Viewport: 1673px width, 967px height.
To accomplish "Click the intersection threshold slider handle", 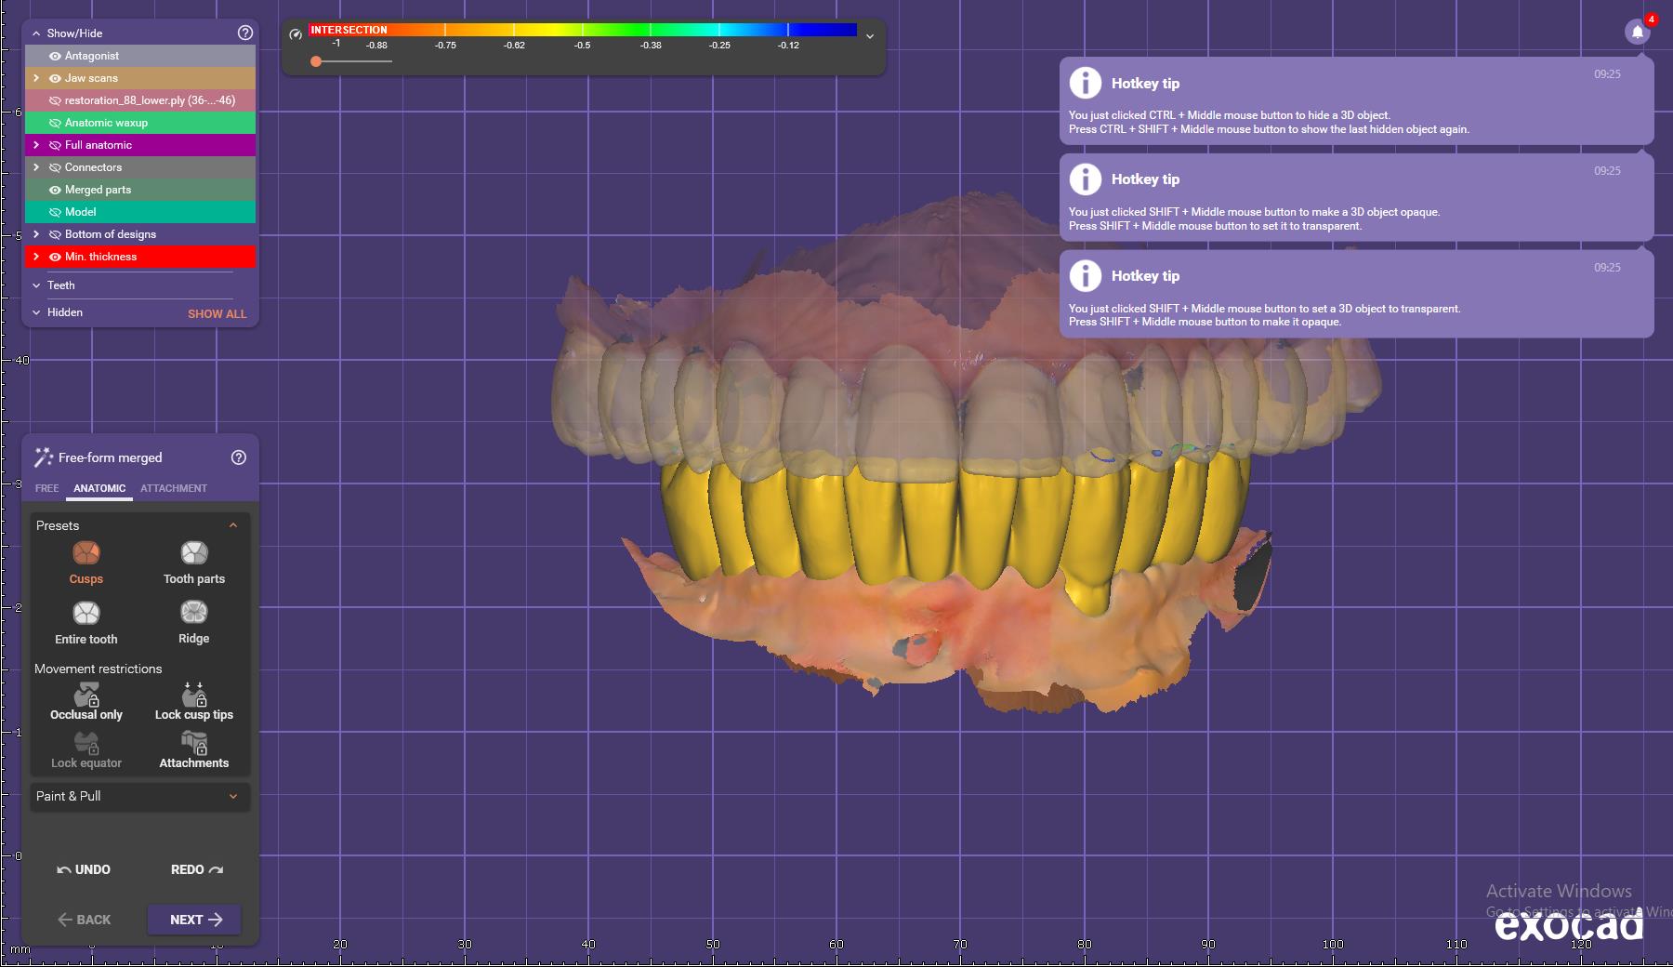I will coord(316,61).
